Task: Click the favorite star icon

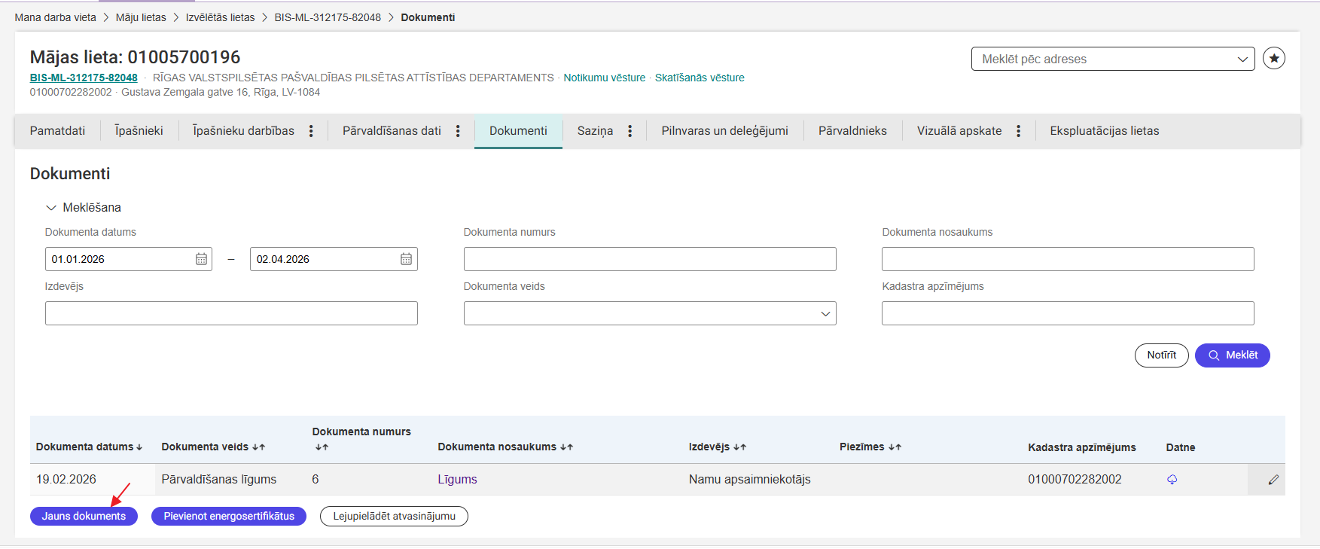Action: point(1273,58)
